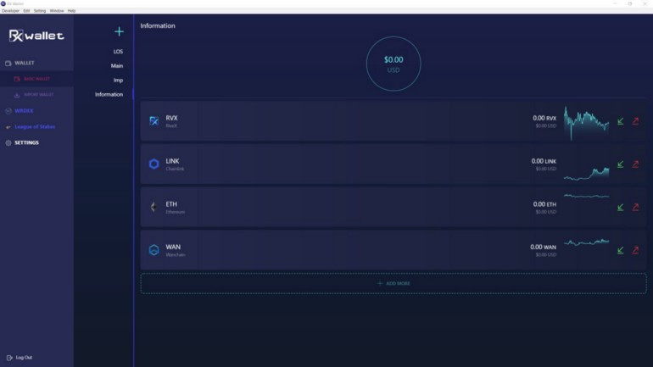Click the wallet icon beside WALLET
The height and width of the screenshot is (367, 653).
pyautogui.click(x=8, y=64)
